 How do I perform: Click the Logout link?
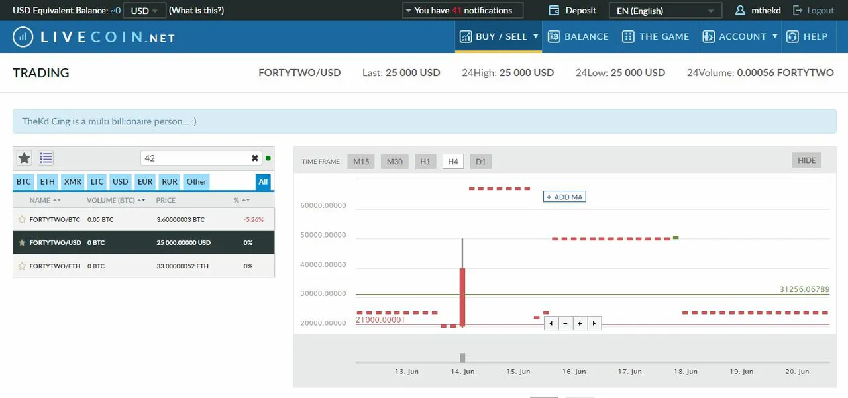[x=821, y=11]
